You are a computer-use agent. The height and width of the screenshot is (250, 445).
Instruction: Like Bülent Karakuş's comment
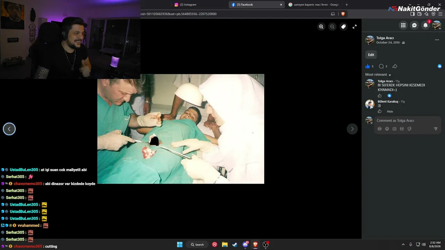click(380, 111)
